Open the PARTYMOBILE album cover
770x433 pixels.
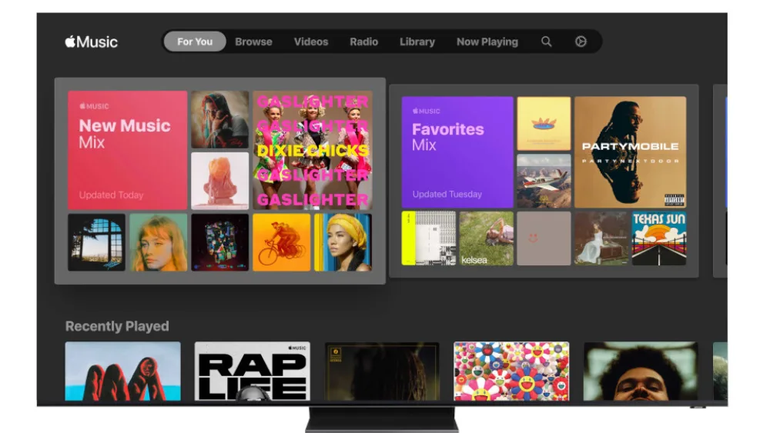[x=631, y=152]
